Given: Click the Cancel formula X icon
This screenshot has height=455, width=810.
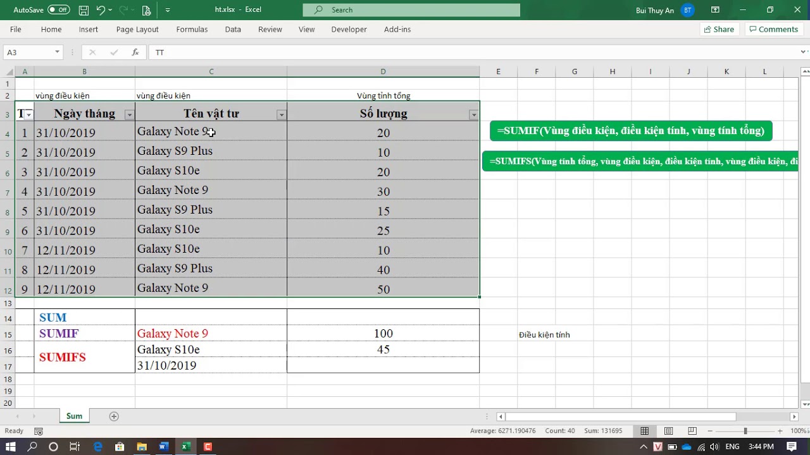Looking at the screenshot, I should [92, 52].
